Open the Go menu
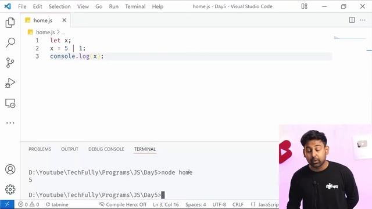This screenshot has width=372, height=209. tap(99, 6)
